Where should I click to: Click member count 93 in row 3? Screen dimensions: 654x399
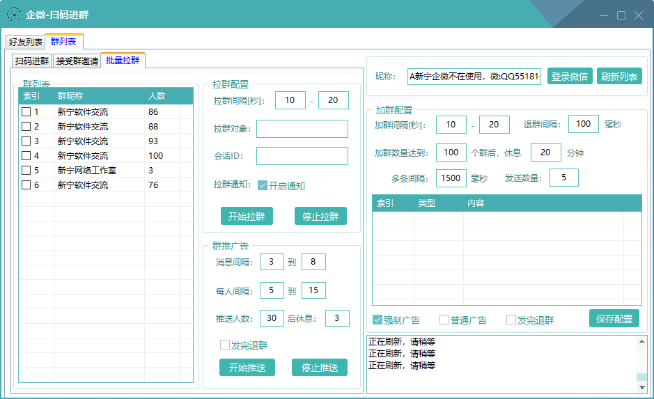point(153,141)
